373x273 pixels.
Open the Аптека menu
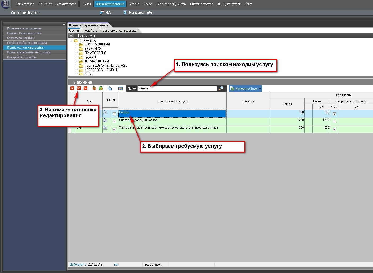(x=134, y=4)
